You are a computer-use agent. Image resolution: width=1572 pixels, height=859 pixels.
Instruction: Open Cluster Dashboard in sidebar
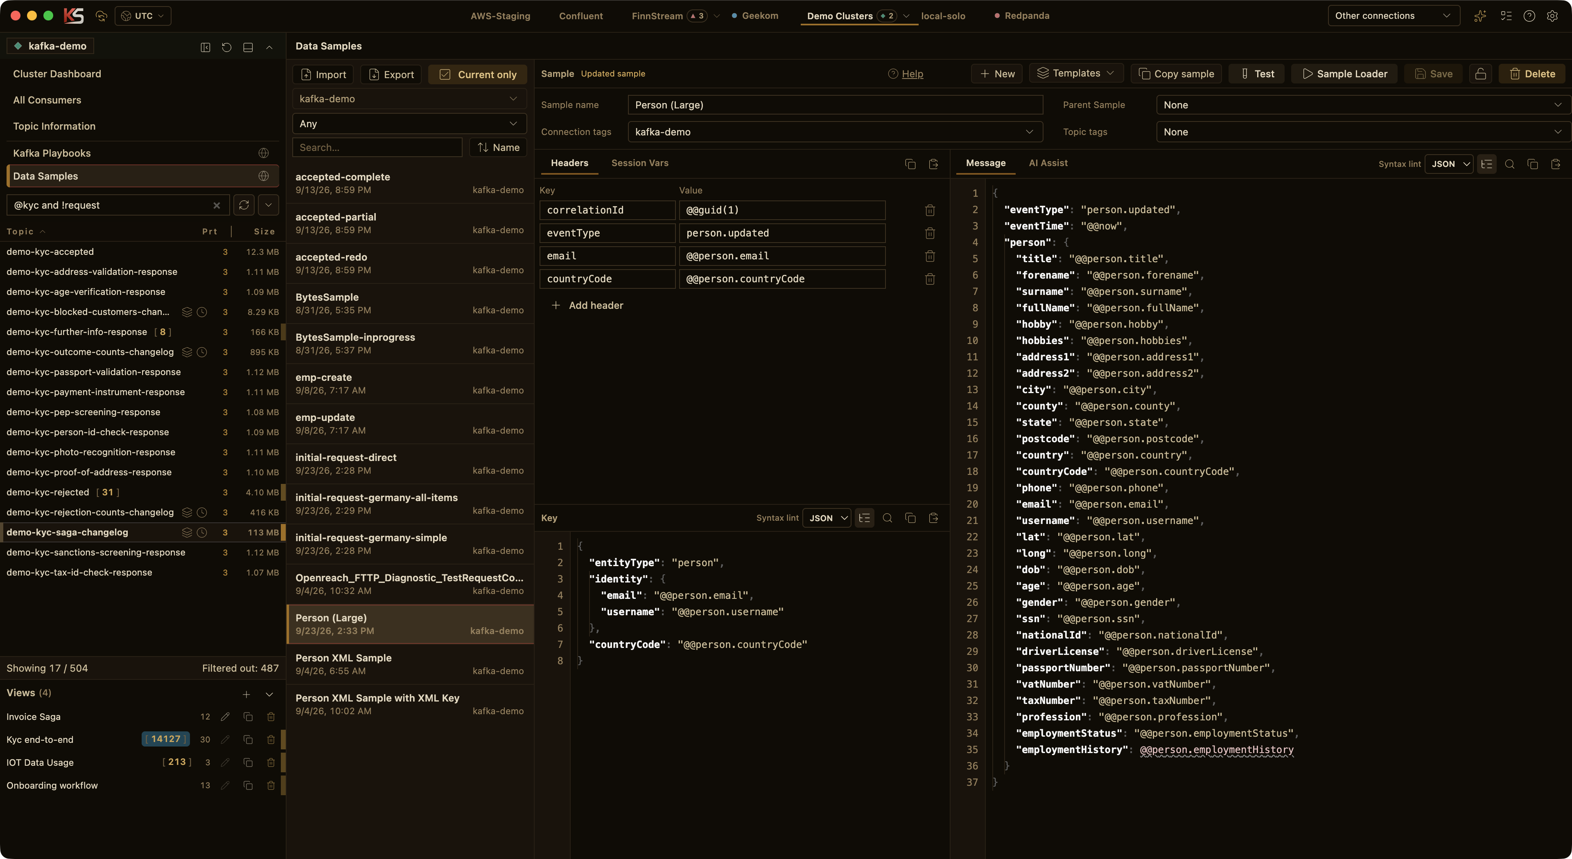(x=57, y=74)
